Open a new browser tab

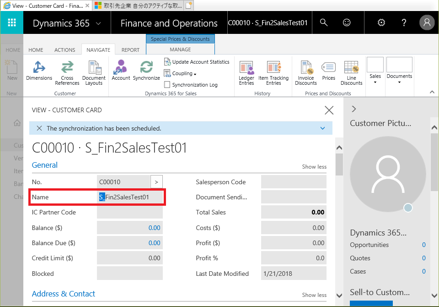click(x=189, y=5)
